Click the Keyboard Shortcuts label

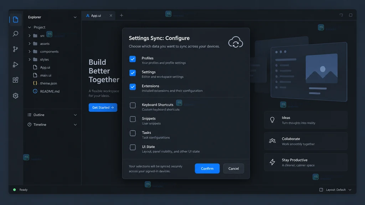158,105
